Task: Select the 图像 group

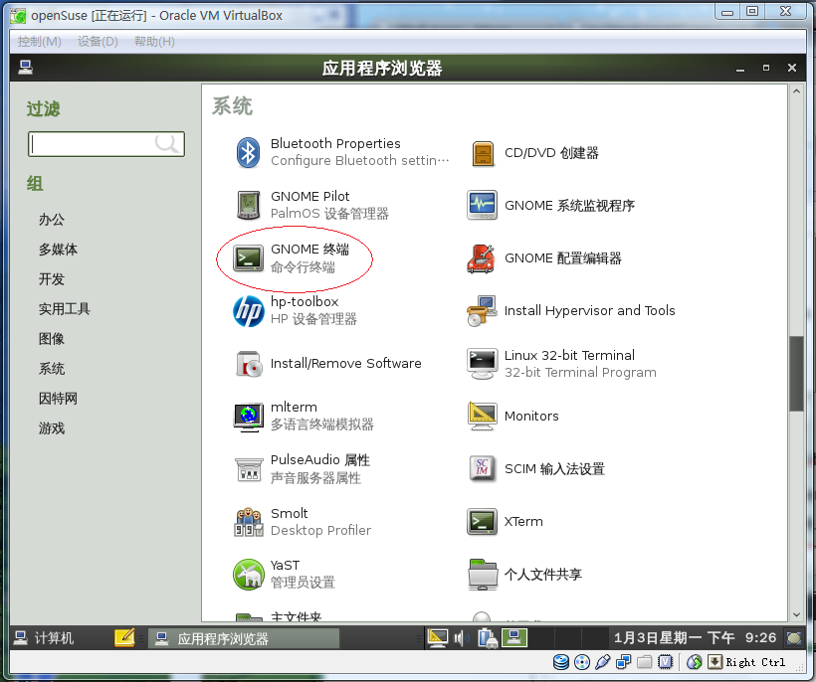Action: pos(52,339)
